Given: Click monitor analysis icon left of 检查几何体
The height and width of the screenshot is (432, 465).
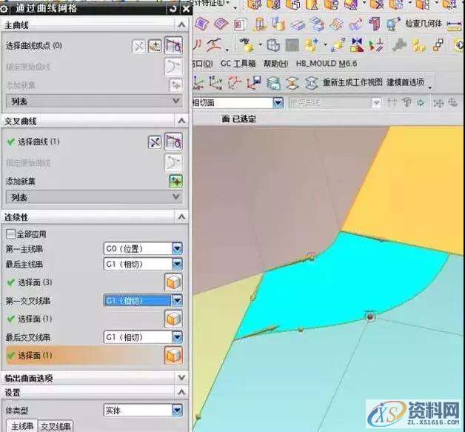Looking at the screenshot, I should [393, 24].
